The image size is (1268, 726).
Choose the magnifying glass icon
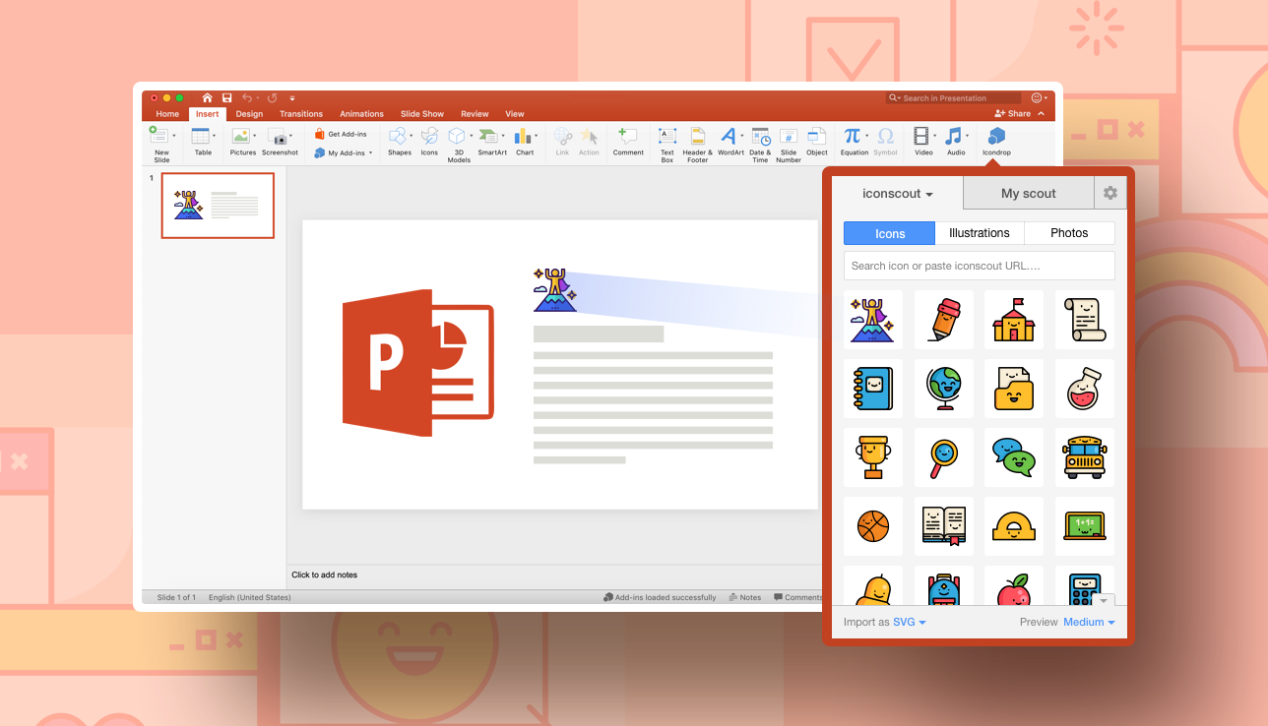[x=943, y=456]
